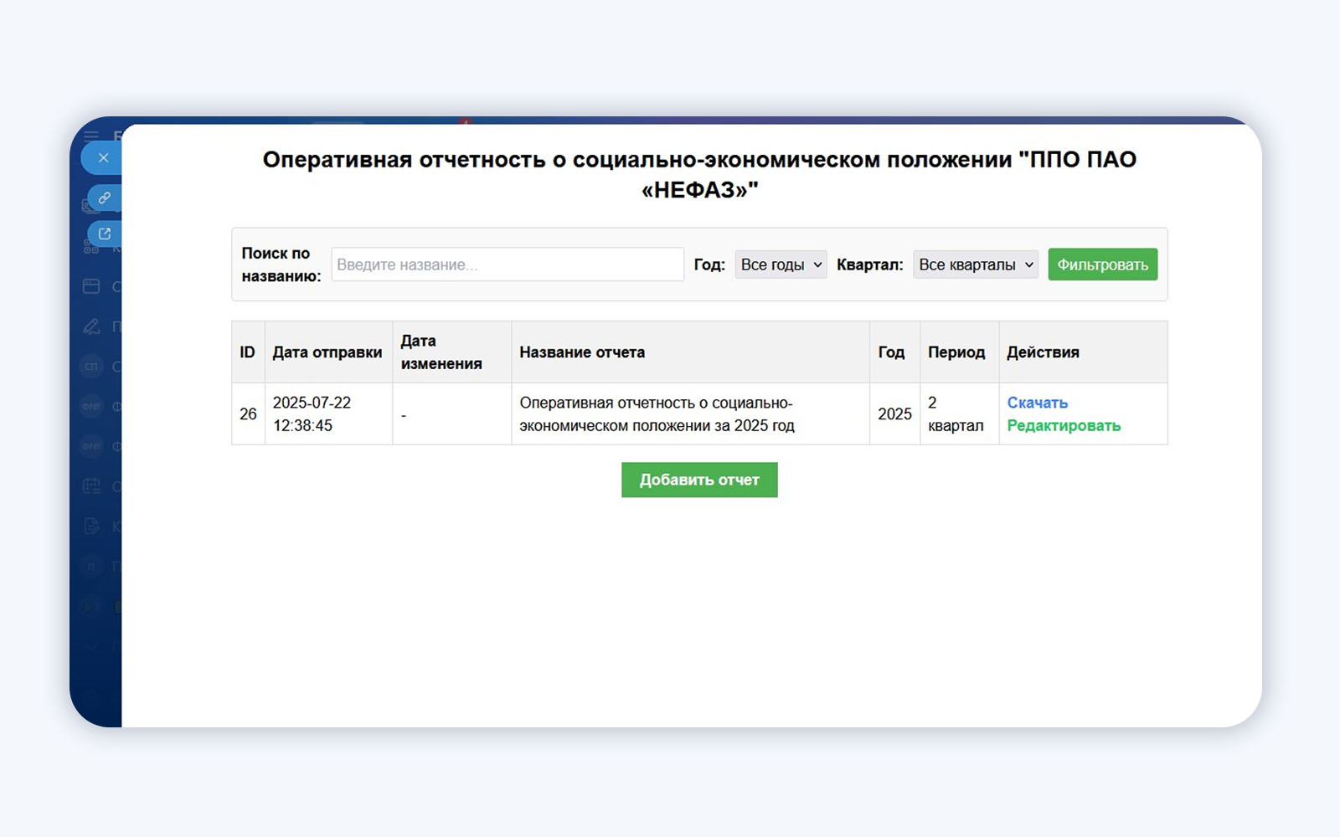Close the report panel with X button

(x=102, y=157)
